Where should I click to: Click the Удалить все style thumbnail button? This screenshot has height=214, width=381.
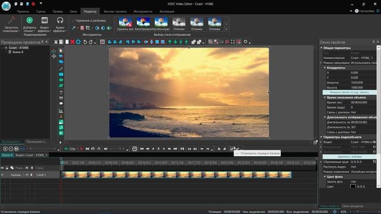pos(126,24)
